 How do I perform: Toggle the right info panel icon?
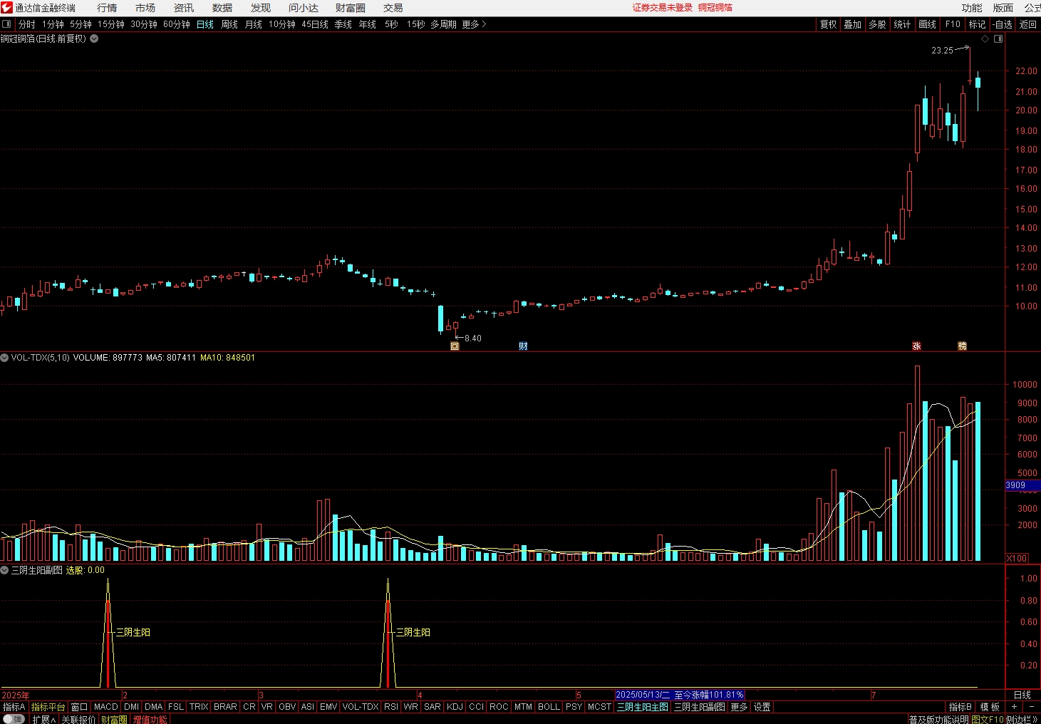(x=998, y=39)
